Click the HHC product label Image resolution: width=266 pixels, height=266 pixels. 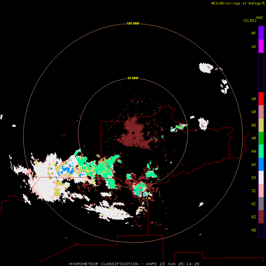coord(259,18)
